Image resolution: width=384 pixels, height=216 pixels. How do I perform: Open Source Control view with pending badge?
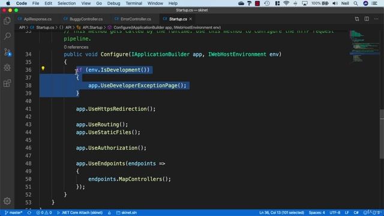tap(7, 52)
